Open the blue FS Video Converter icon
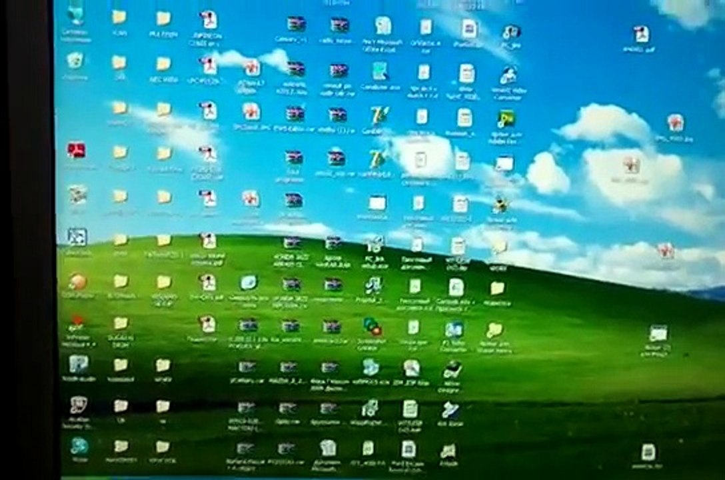 pyautogui.click(x=454, y=330)
